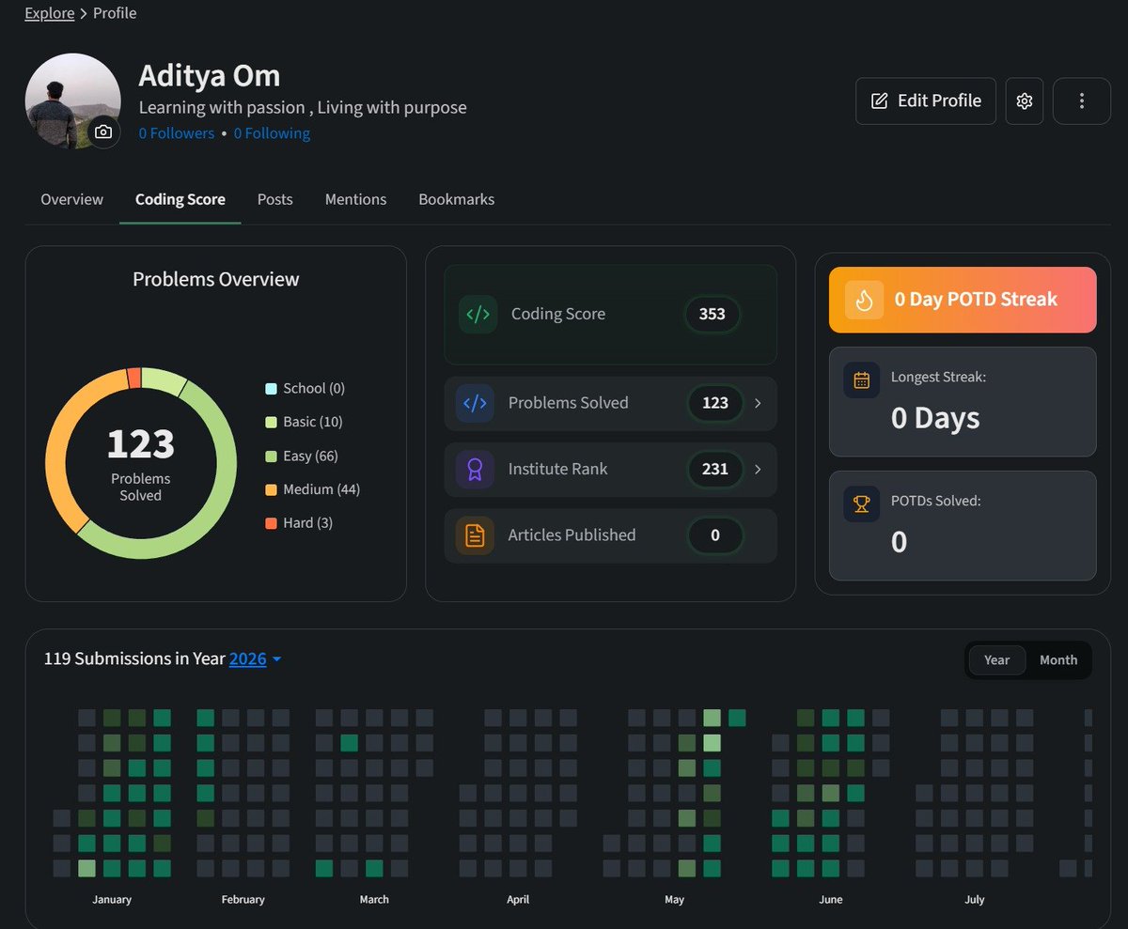Click the Institute Rank ribbon icon
This screenshot has width=1128, height=929.
point(475,469)
